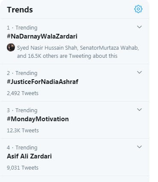Open the Asif Ali Zardari trend
Image resolution: width=158 pixels, height=182 pixels.
[29, 156]
